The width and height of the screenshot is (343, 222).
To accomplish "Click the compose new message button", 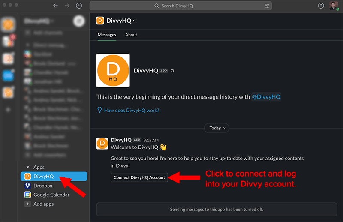I will pyautogui.click(x=79, y=21).
